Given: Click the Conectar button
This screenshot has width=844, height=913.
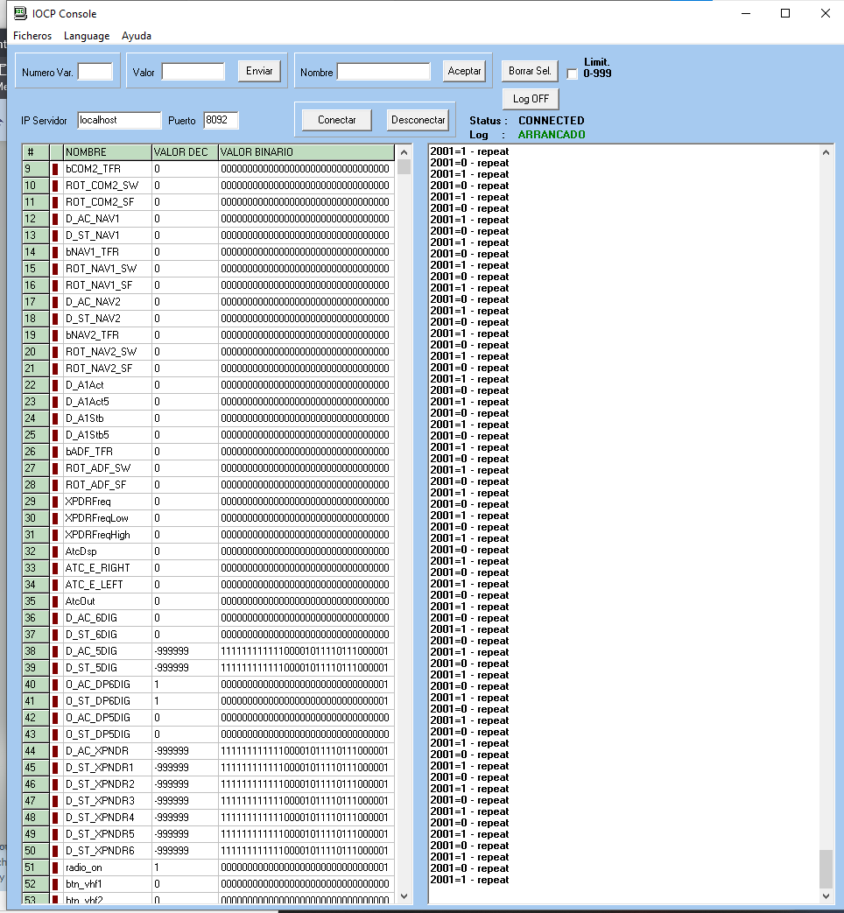Looking at the screenshot, I should pyautogui.click(x=336, y=120).
